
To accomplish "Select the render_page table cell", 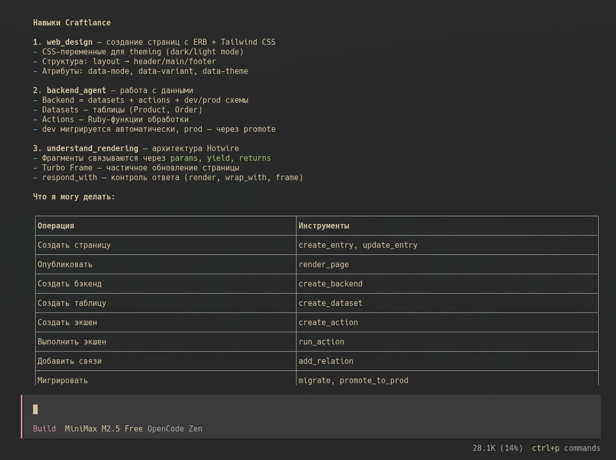I will 324,265.
